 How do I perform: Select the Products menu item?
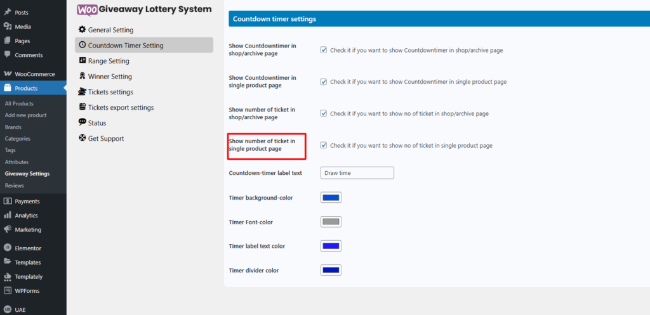33,87
